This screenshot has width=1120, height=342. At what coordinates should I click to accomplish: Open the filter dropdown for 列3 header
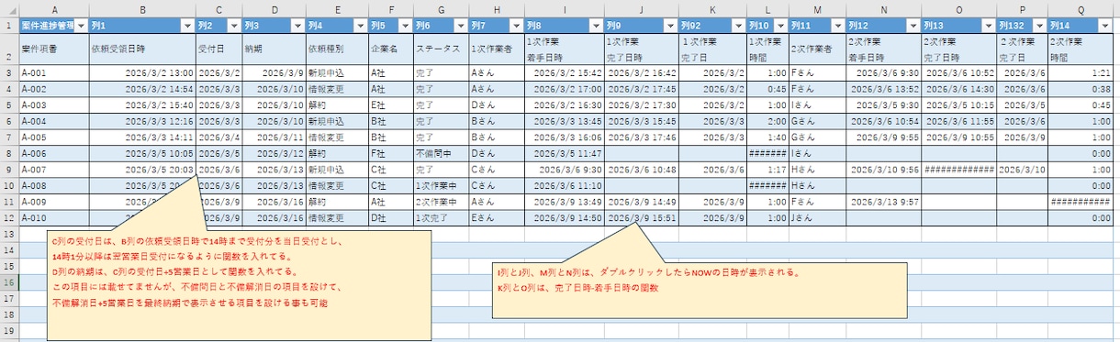297,26
